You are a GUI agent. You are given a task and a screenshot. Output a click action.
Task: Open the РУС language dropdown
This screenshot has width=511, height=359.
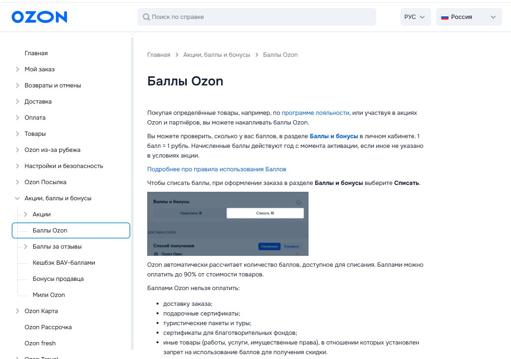tap(415, 17)
